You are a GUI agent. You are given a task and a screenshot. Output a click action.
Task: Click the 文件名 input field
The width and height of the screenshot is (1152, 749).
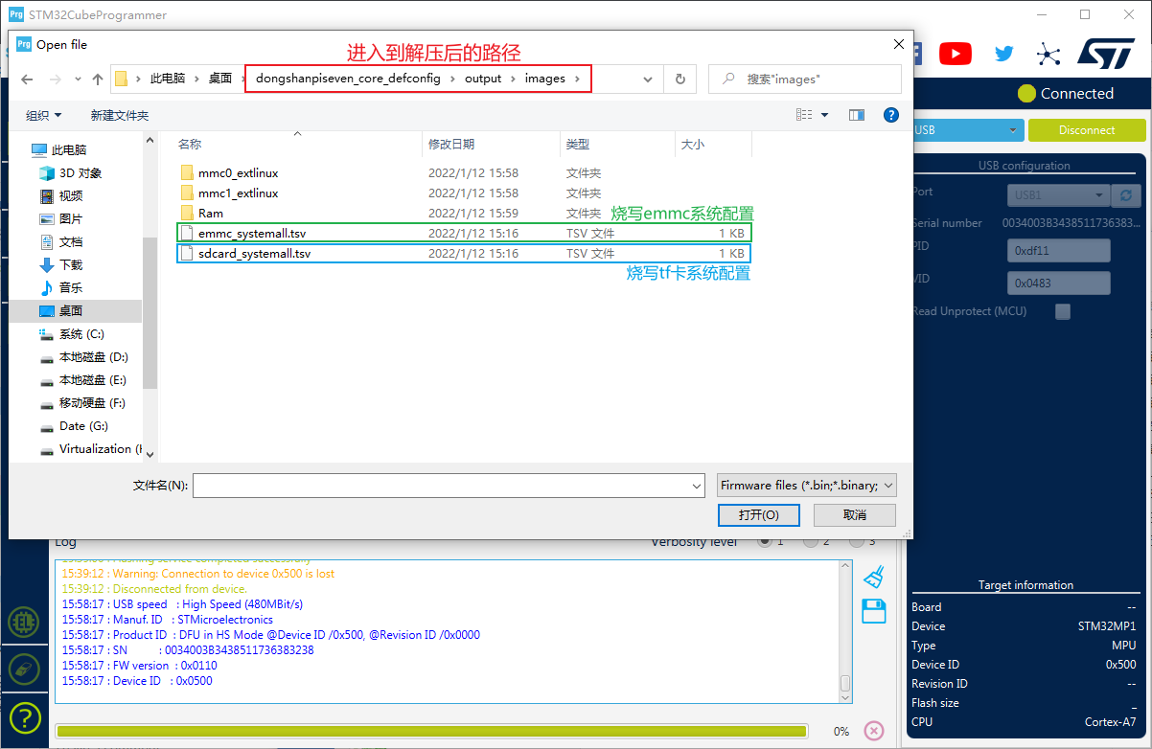[449, 487]
